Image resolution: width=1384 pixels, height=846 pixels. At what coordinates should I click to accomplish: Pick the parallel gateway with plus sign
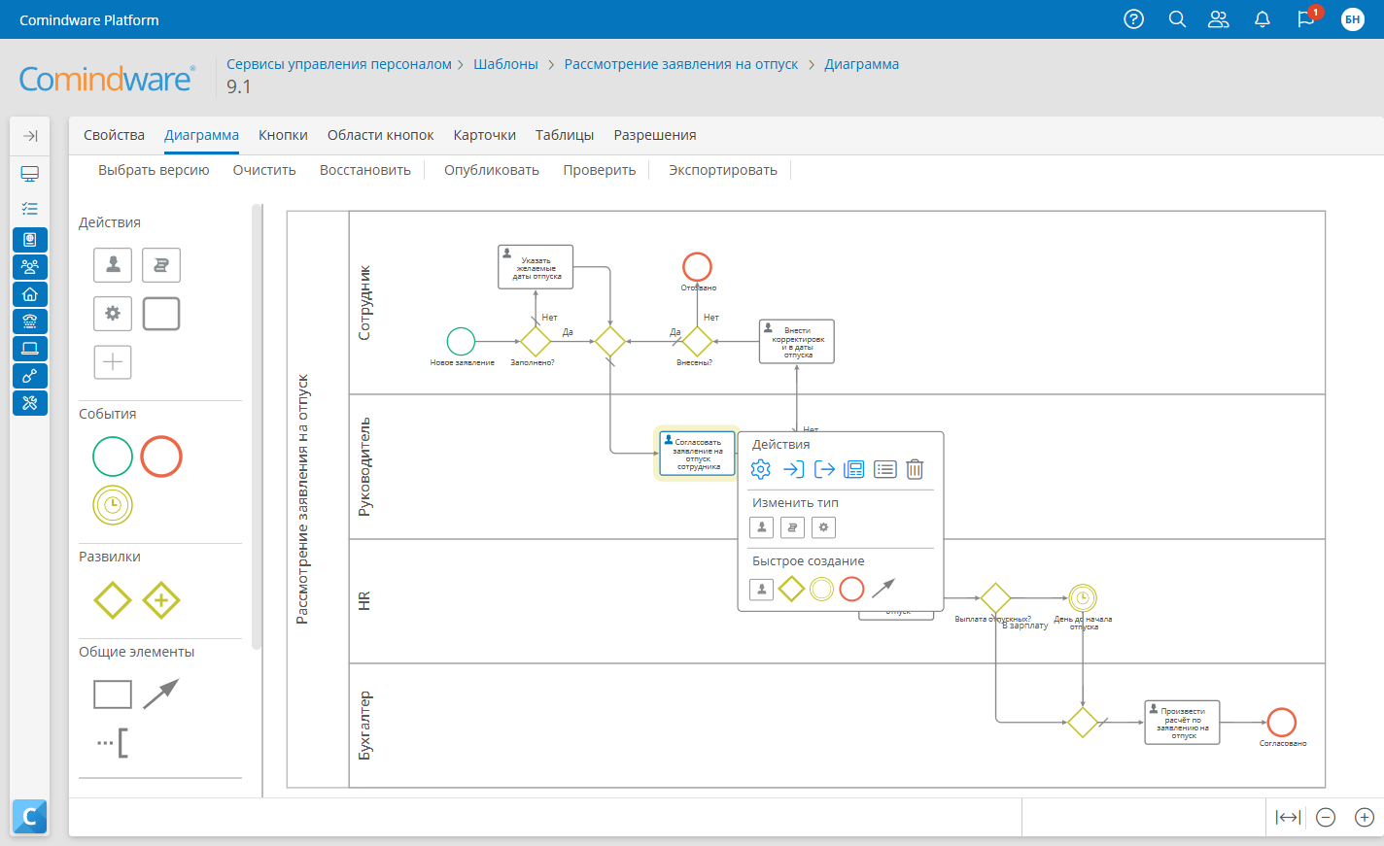[x=161, y=600]
